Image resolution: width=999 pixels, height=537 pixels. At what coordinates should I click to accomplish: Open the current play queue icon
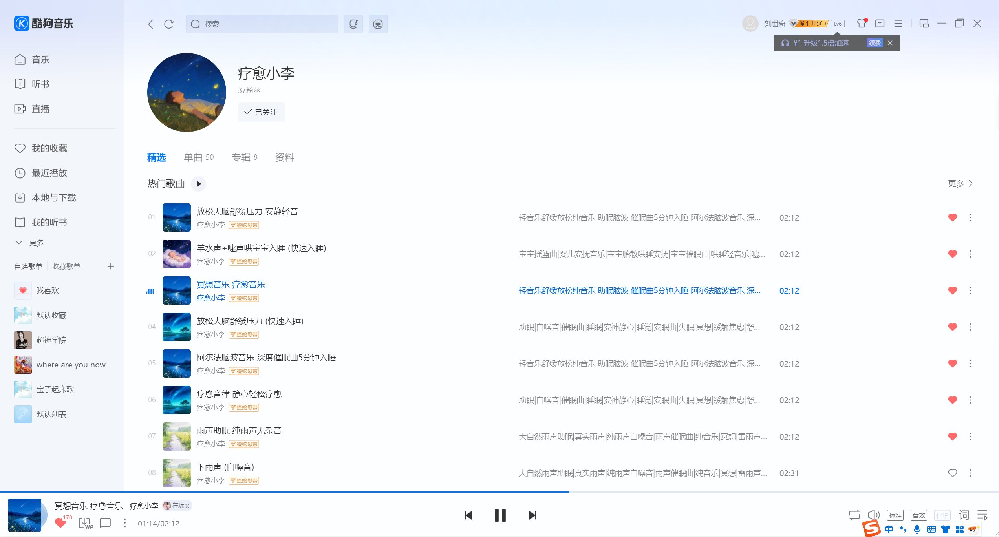click(983, 514)
